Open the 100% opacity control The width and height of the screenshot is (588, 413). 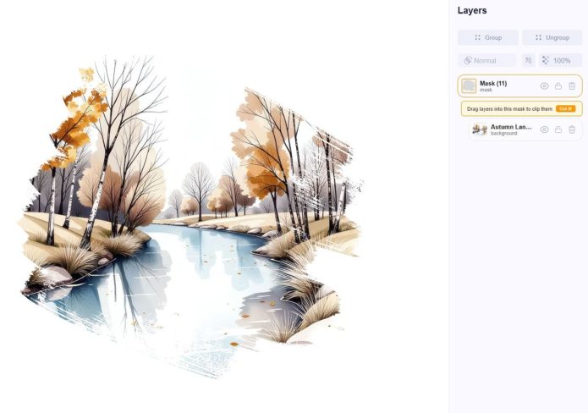pos(561,60)
